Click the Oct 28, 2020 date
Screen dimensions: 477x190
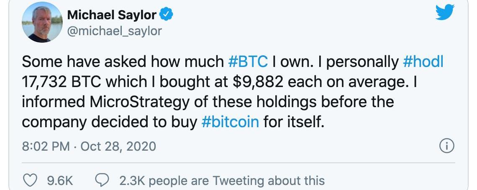pyautogui.click(x=118, y=146)
